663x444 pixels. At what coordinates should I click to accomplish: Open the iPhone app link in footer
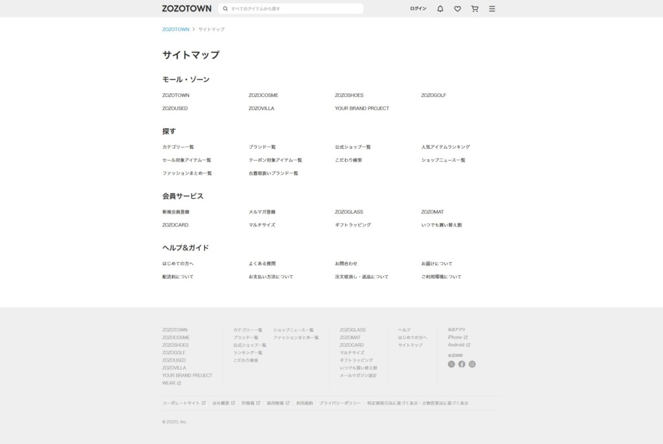click(x=456, y=337)
